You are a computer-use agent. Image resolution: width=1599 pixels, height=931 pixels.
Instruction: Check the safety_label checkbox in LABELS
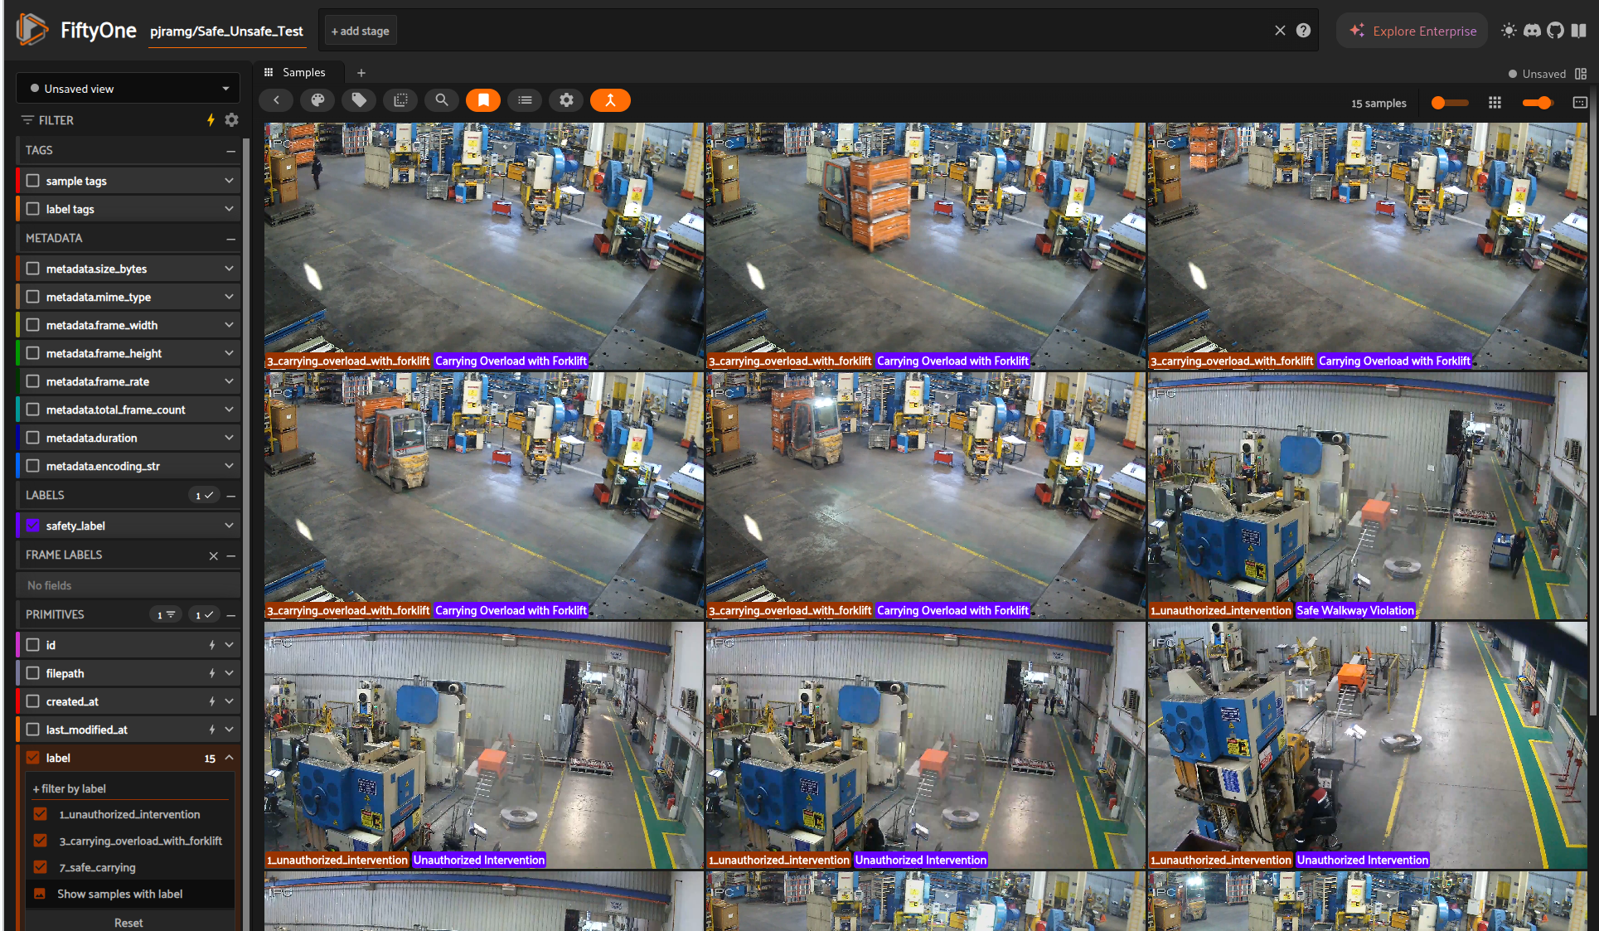[x=32, y=525]
